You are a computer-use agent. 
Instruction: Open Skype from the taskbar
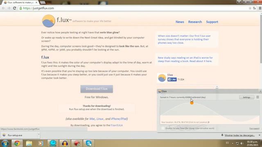[x=89, y=143]
